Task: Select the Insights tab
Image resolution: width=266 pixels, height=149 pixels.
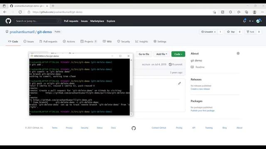Action: coord(142,41)
